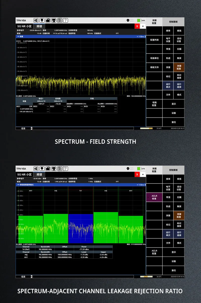The height and width of the screenshot is (303, 201).
Task: Click the camera screenshot icon in the ACLR window
Action: point(60,169)
